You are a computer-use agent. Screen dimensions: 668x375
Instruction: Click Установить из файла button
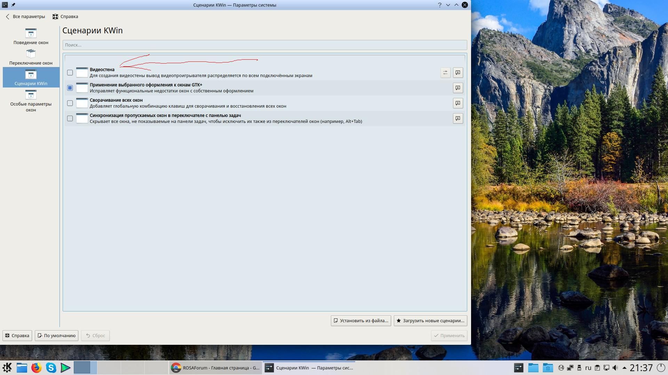pyautogui.click(x=361, y=320)
